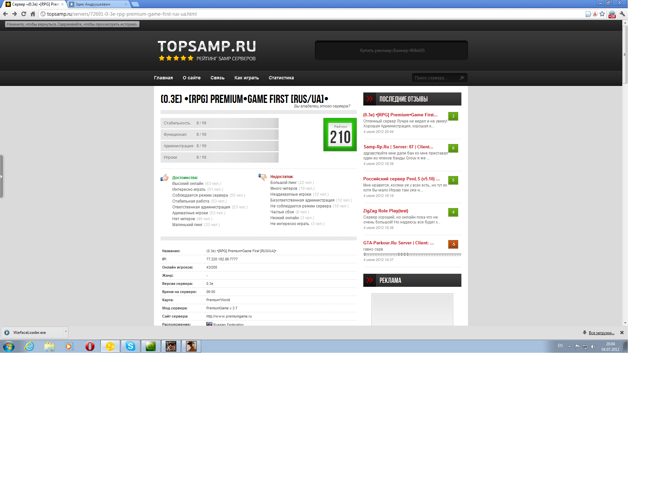Viewport: 654px width, 490px height.
Task: Click 'Все загрузки...' link in downloads bar
Action: (601, 333)
